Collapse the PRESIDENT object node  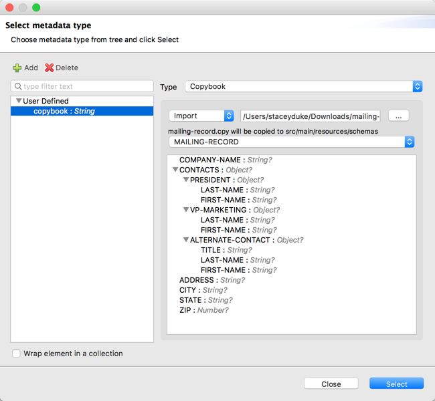186,180
